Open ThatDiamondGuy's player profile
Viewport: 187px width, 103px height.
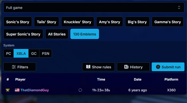35,90
